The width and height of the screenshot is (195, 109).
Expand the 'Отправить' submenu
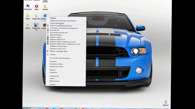(66, 61)
